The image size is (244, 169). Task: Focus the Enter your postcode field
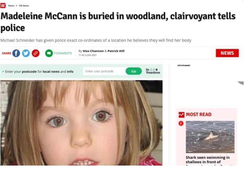click(104, 71)
